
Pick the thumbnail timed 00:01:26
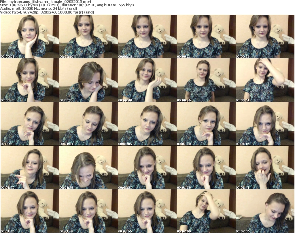[89, 167]
